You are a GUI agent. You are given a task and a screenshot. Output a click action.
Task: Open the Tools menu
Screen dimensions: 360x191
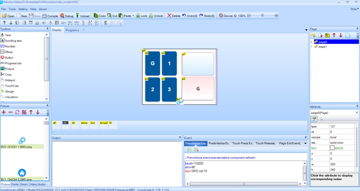pyautogui.click(x=12, y=9)
